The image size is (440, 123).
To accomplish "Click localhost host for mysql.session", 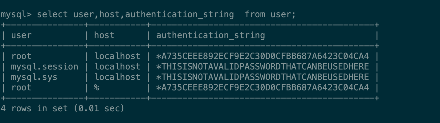I will pyautogui.click(x=117, y=67).
